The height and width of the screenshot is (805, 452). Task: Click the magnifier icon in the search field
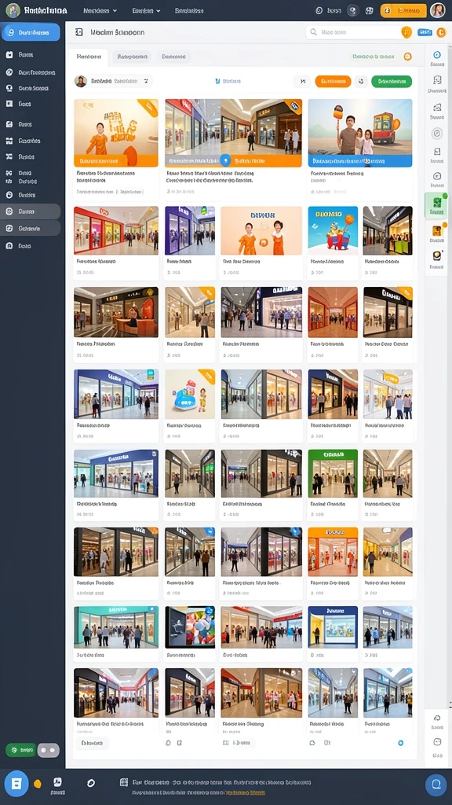click(314, 32)
